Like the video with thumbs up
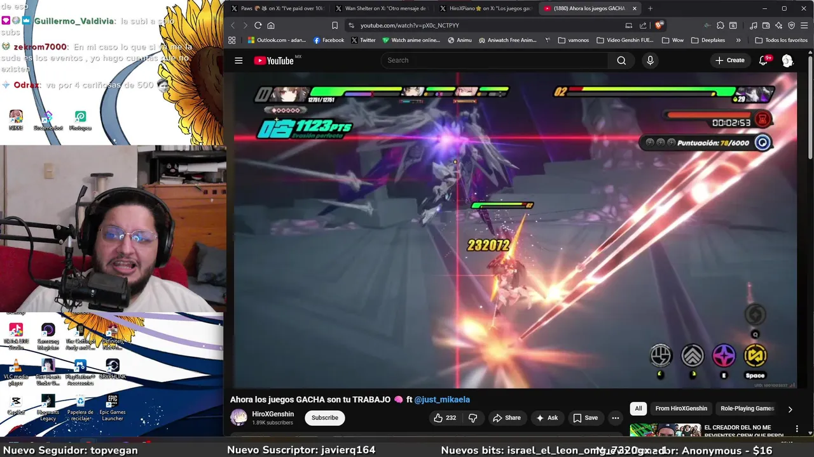 click(445, 418)
